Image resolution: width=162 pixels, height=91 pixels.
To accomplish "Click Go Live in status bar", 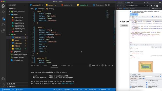I will (x=93, y=89).
